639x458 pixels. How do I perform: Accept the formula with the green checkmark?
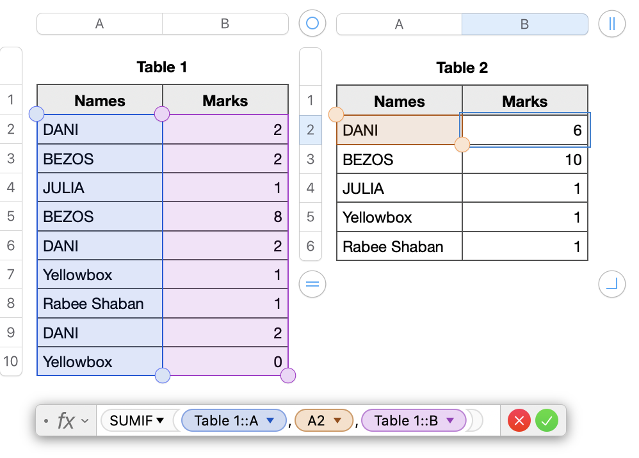[x=547, y=421]
